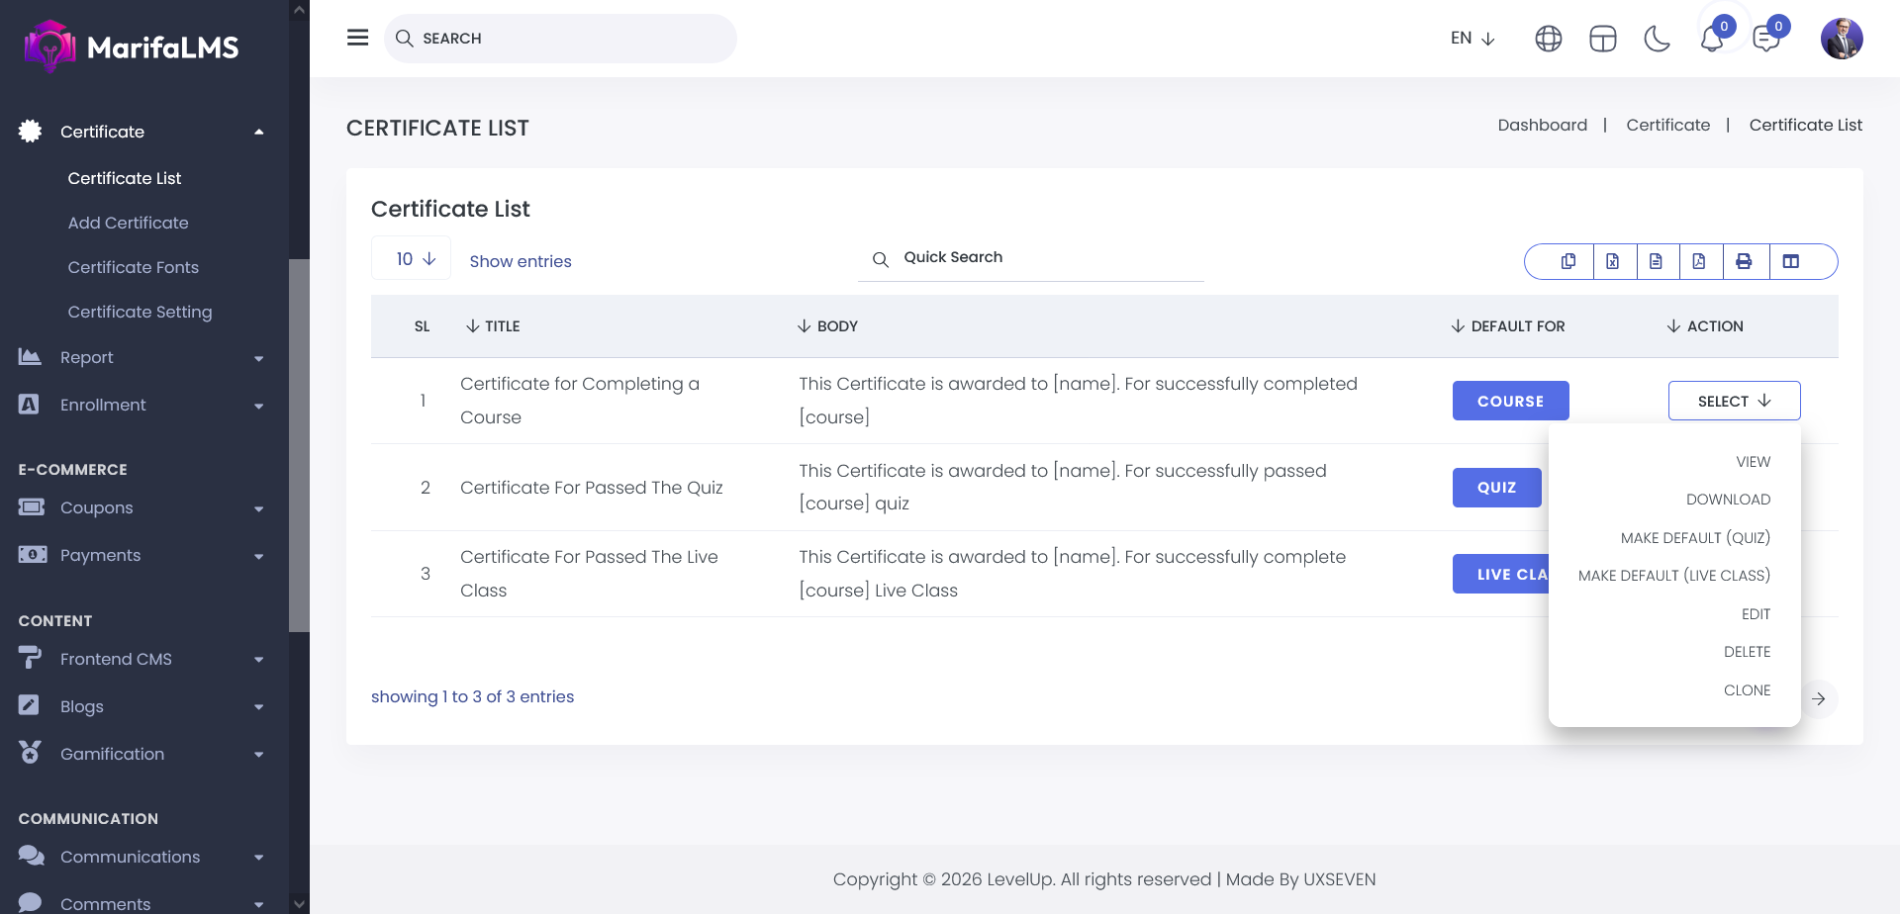Open the EN language dropdown

coord(1472,39)
